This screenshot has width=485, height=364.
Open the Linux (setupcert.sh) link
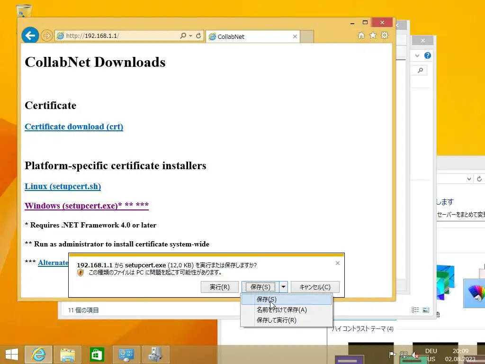(x=63, y=186)
